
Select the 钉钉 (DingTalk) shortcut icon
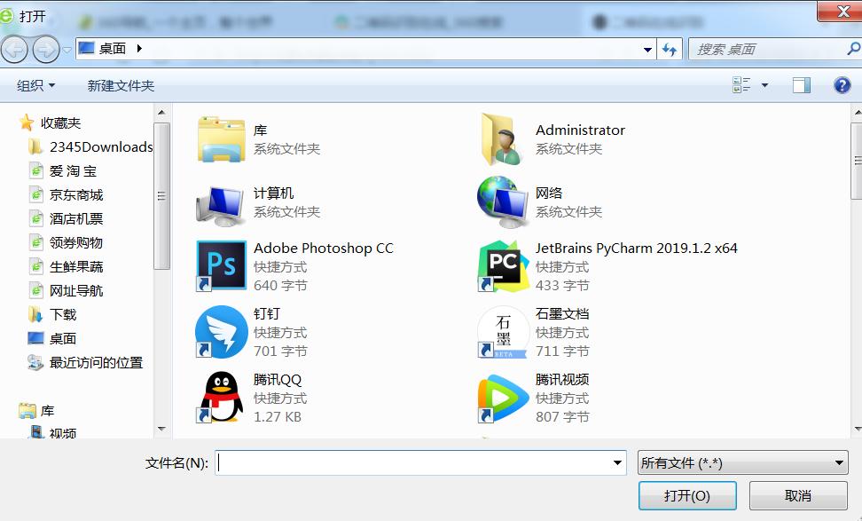[221, 331]
